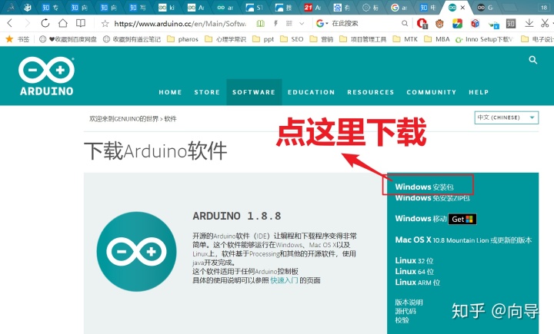The image size is (554, 334).
Task: Open the translate extension icon
Action: coord(493,25)
